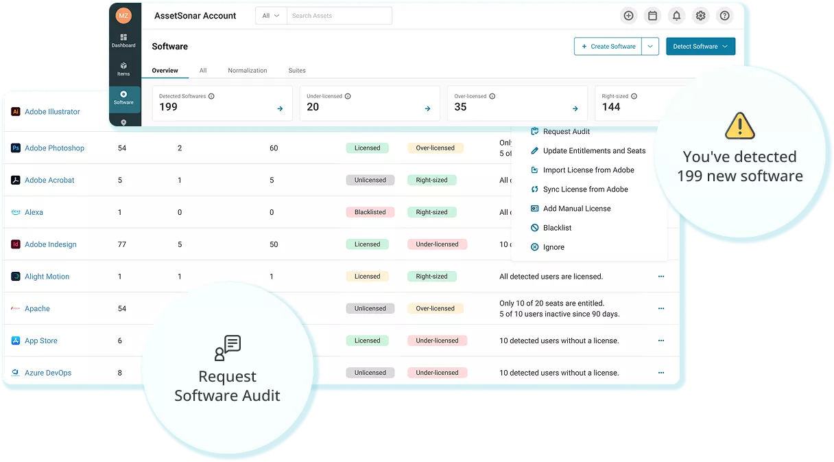Click Unlicensed badge in Adobe Acrobat row
Image resolution: width=834 pixels, height=462 pixels.
coord(370,180)
